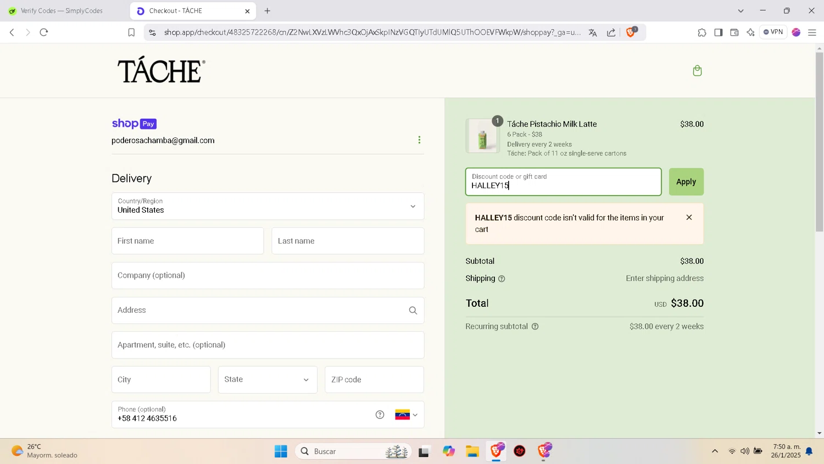
Task: Focus the First name field
Action: 187,241
